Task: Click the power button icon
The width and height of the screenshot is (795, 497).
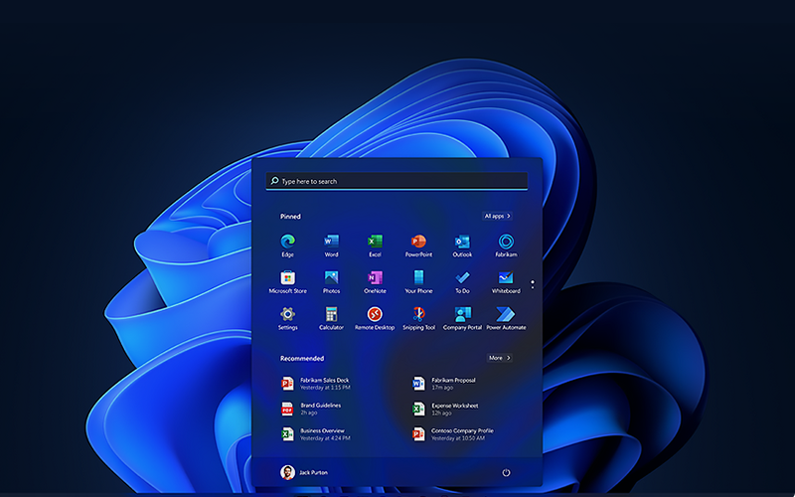Action: [x=506, y=473]
